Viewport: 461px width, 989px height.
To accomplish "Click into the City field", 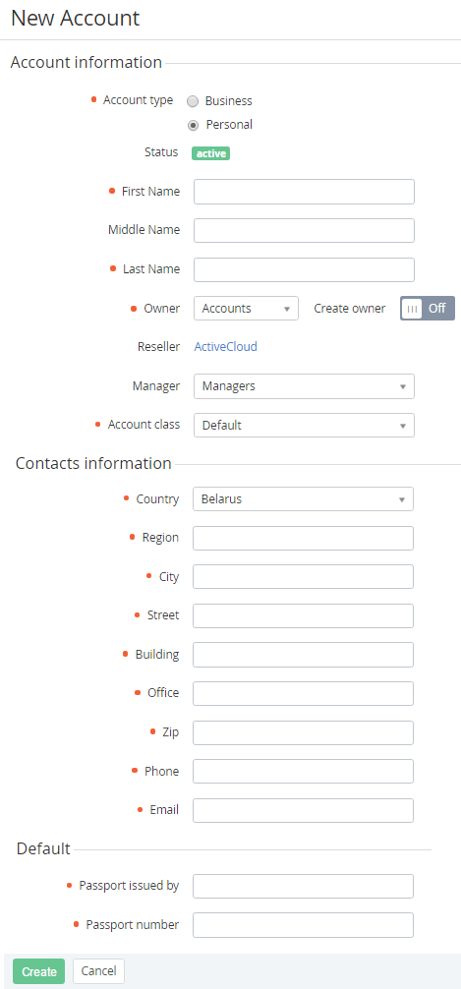I will tap(304, 576).
